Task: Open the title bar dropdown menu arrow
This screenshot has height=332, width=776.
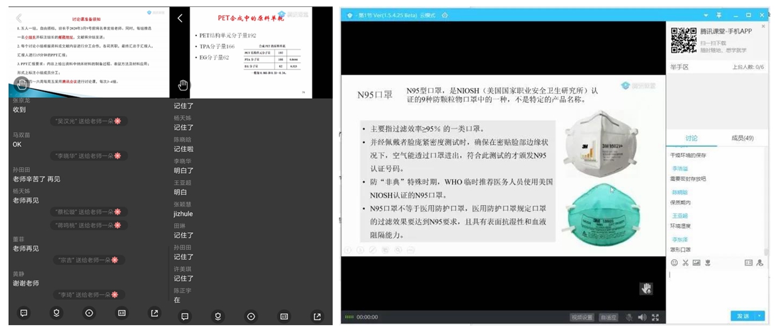Action: (703, 14)
